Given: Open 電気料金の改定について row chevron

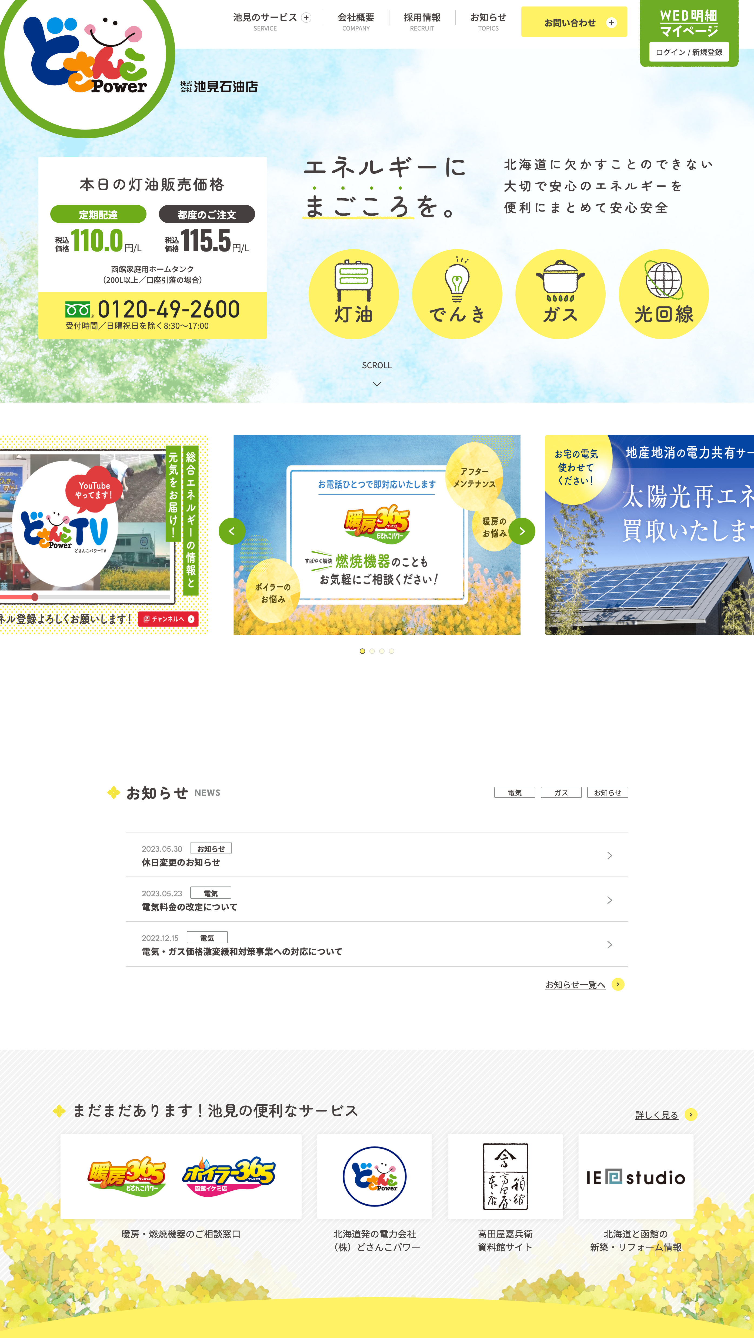Looking at the screenshot, I should pyautogui.click(x=609, y=900).
